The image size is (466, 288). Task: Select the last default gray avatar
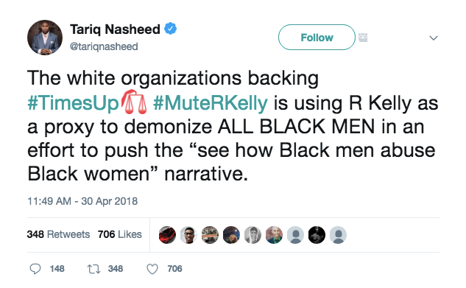[338, 235]
